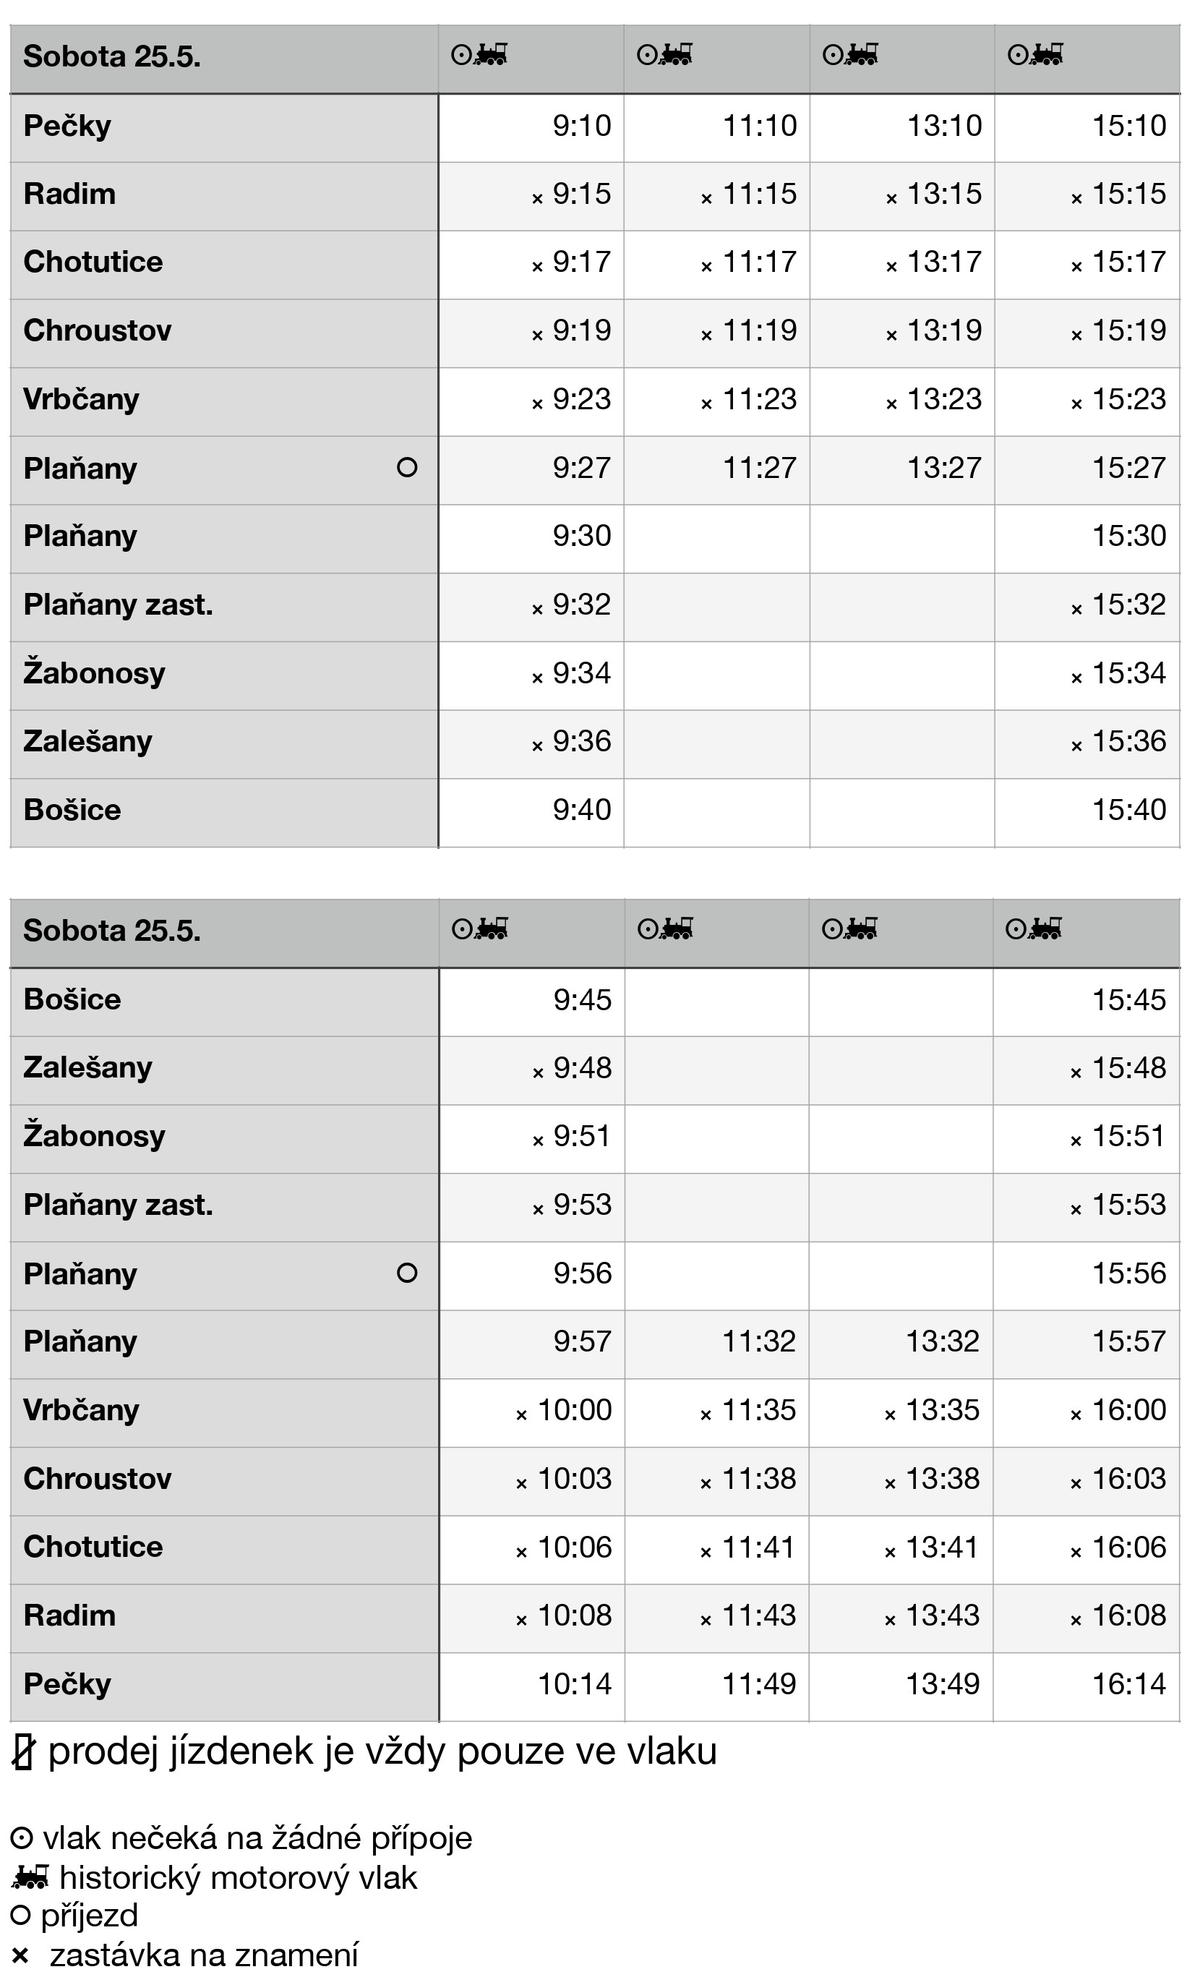Click arrival circle in lower table Plaňany row
This screenshot has height=1985, width=1200.
pyautogui.click(x=407, y=1273)
